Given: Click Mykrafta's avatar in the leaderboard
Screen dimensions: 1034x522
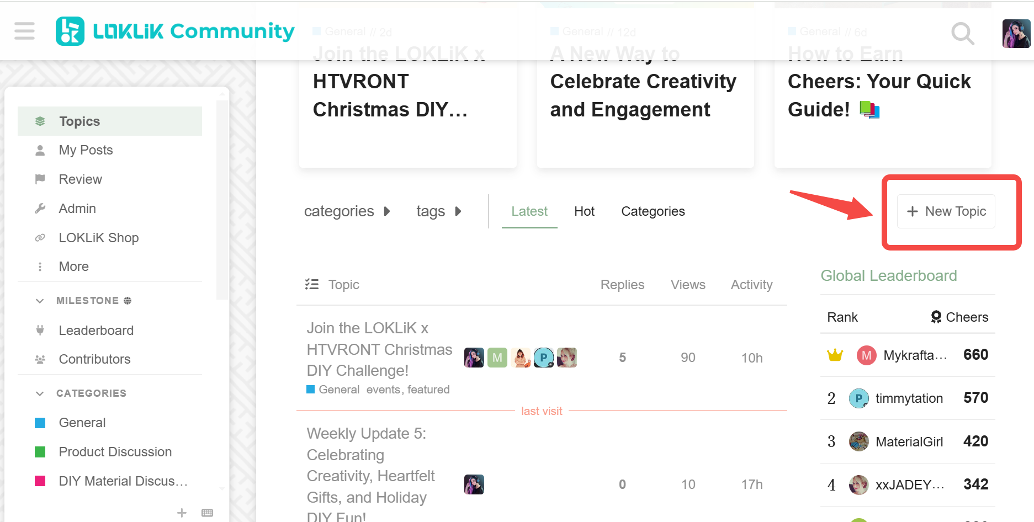Looking at the screenshot, I should click(867, 355).
